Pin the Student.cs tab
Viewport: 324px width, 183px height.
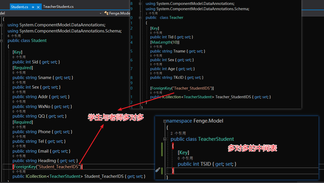(33, 7)
